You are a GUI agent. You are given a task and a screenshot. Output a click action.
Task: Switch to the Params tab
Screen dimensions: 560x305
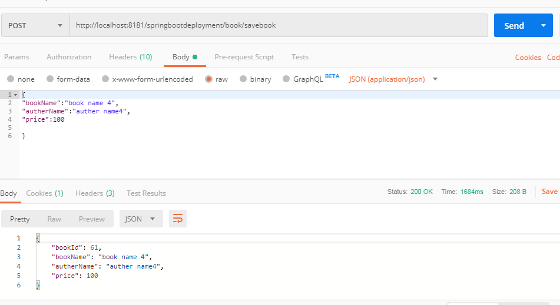coord(16,57)
